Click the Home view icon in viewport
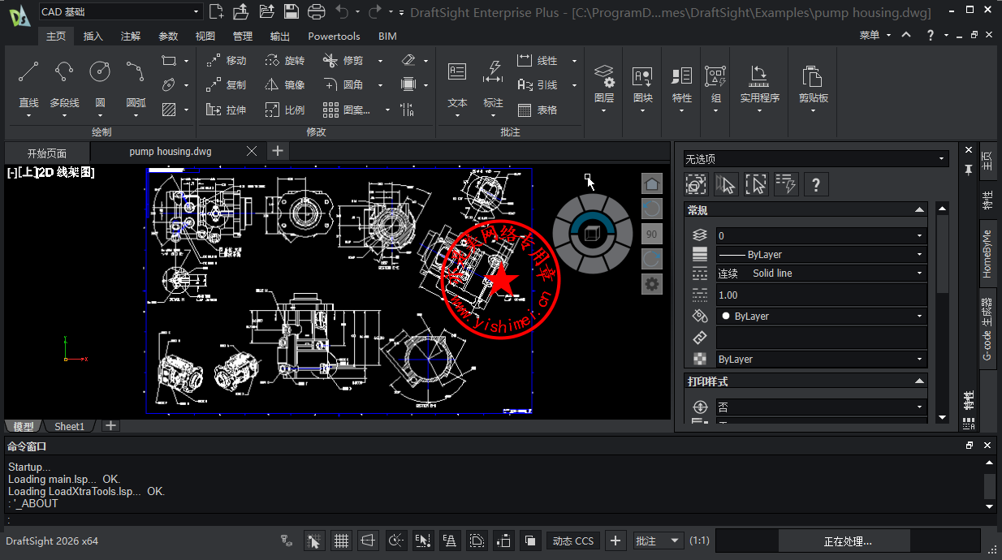The image size is (1002, 560). [x=651, y=183]
